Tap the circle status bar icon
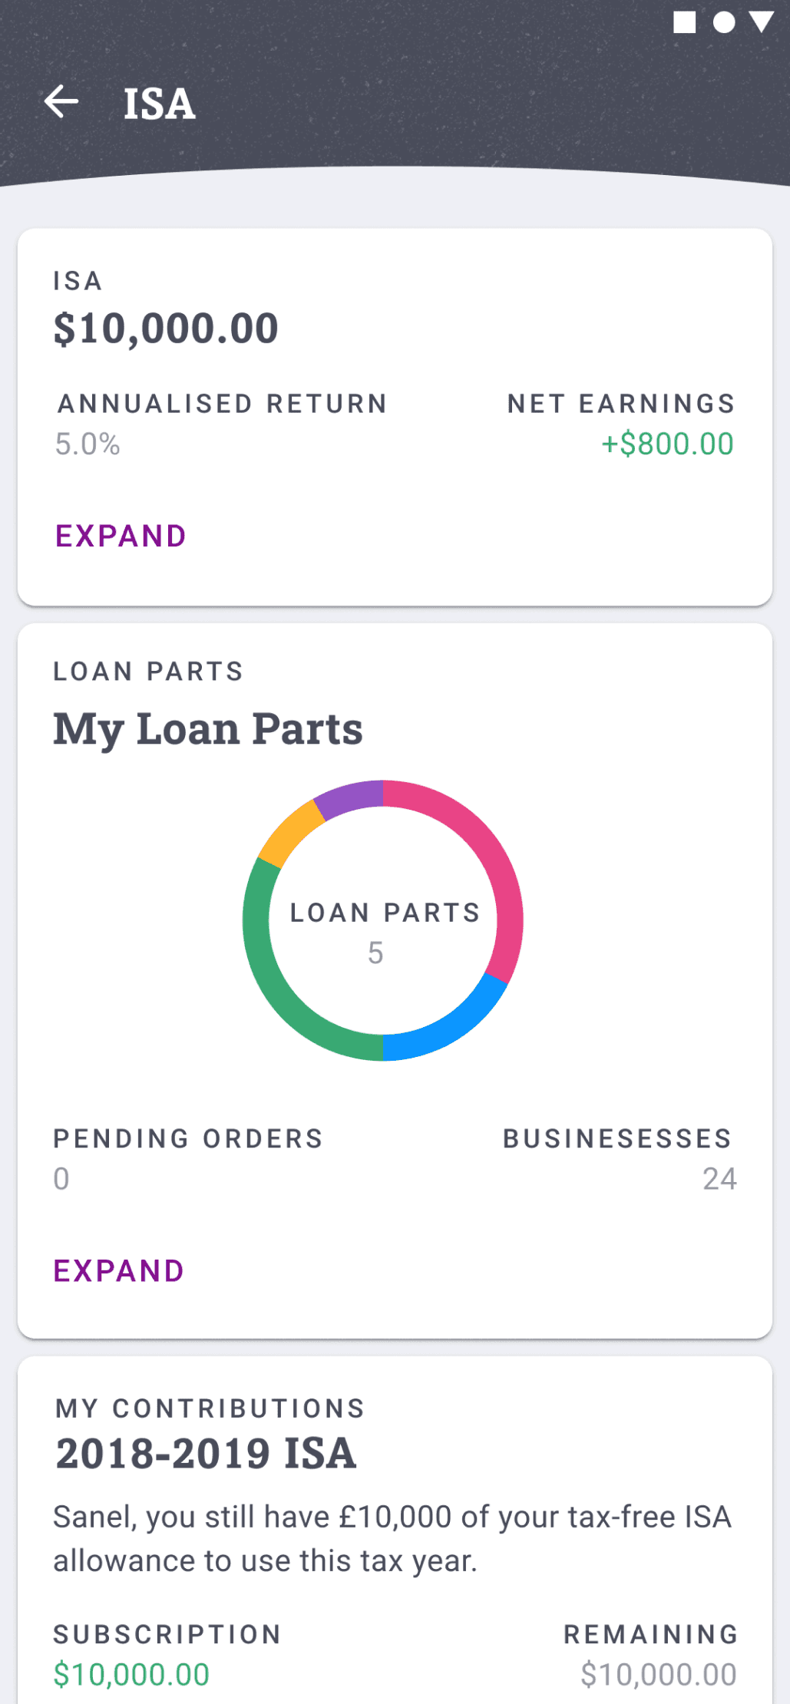Image resolution: width=790 pixels, height=1704 pixels. 723,22
